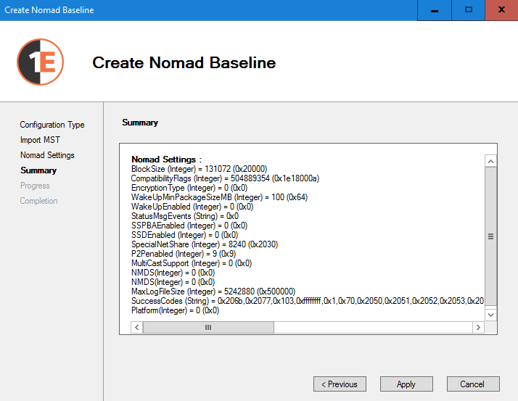The width and height of the screenshot is (518, 401).
Task: Close the Create Nomad Baseline wizard
Action: click(501, 10)
